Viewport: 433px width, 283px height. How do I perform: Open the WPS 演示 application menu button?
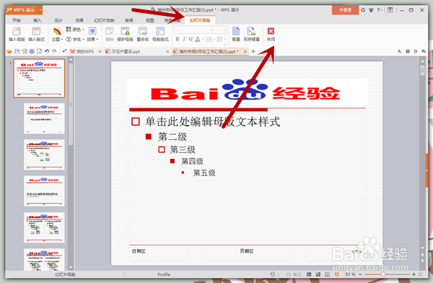pos(24,10)
